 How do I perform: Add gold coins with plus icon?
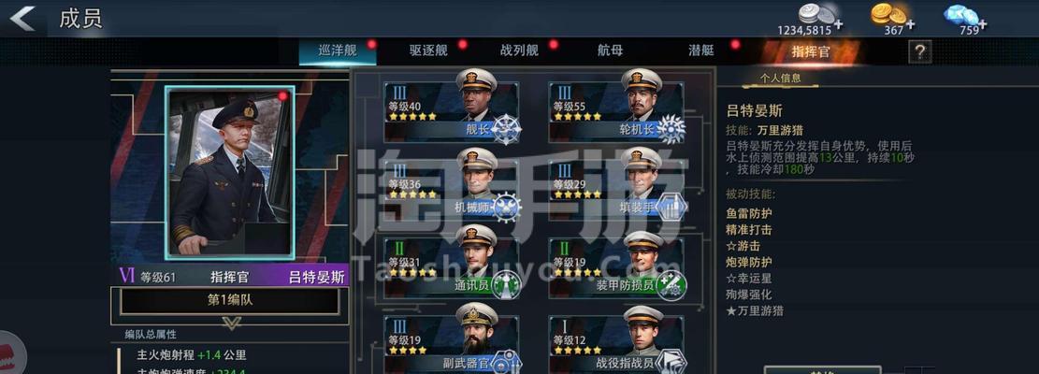tap(911, 25)
